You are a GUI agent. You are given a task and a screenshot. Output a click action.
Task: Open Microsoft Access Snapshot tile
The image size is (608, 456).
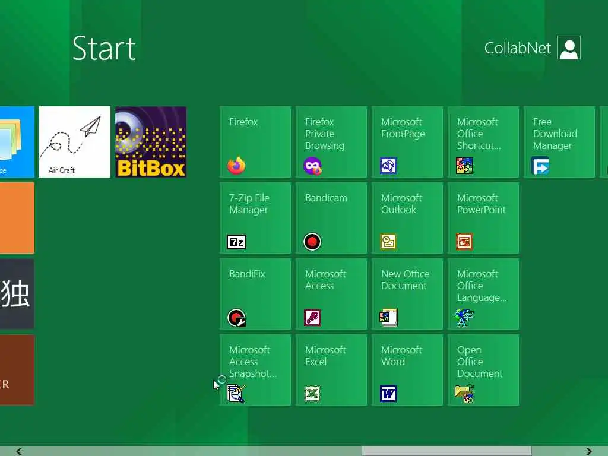coord(255,370)
